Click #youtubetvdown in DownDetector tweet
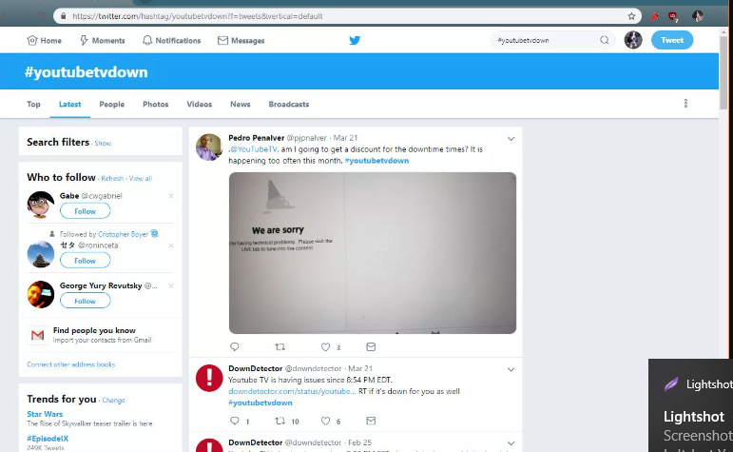733x452 pixels. tap(260, 403)
